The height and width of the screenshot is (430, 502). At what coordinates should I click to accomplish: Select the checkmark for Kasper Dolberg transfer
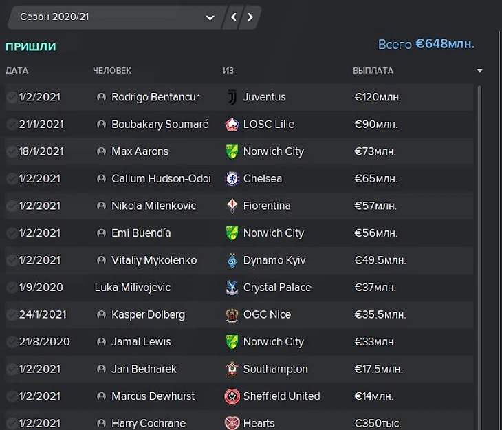tap(12, 315)
